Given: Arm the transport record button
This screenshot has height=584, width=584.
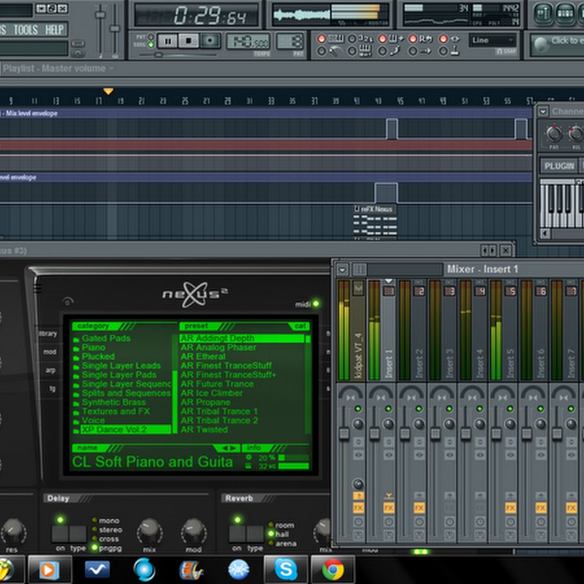Looking at the screenshot, I should coord(210,41).
